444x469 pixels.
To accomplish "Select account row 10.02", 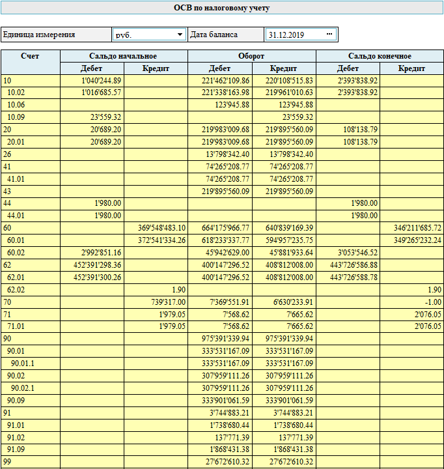I will pyautogui.click(x=222, y=93).
